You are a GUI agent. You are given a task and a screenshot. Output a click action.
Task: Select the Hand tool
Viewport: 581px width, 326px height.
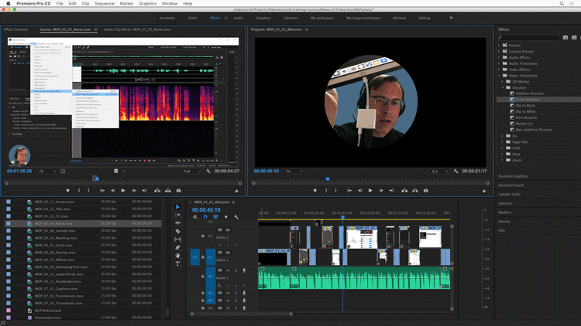[177, 256]
